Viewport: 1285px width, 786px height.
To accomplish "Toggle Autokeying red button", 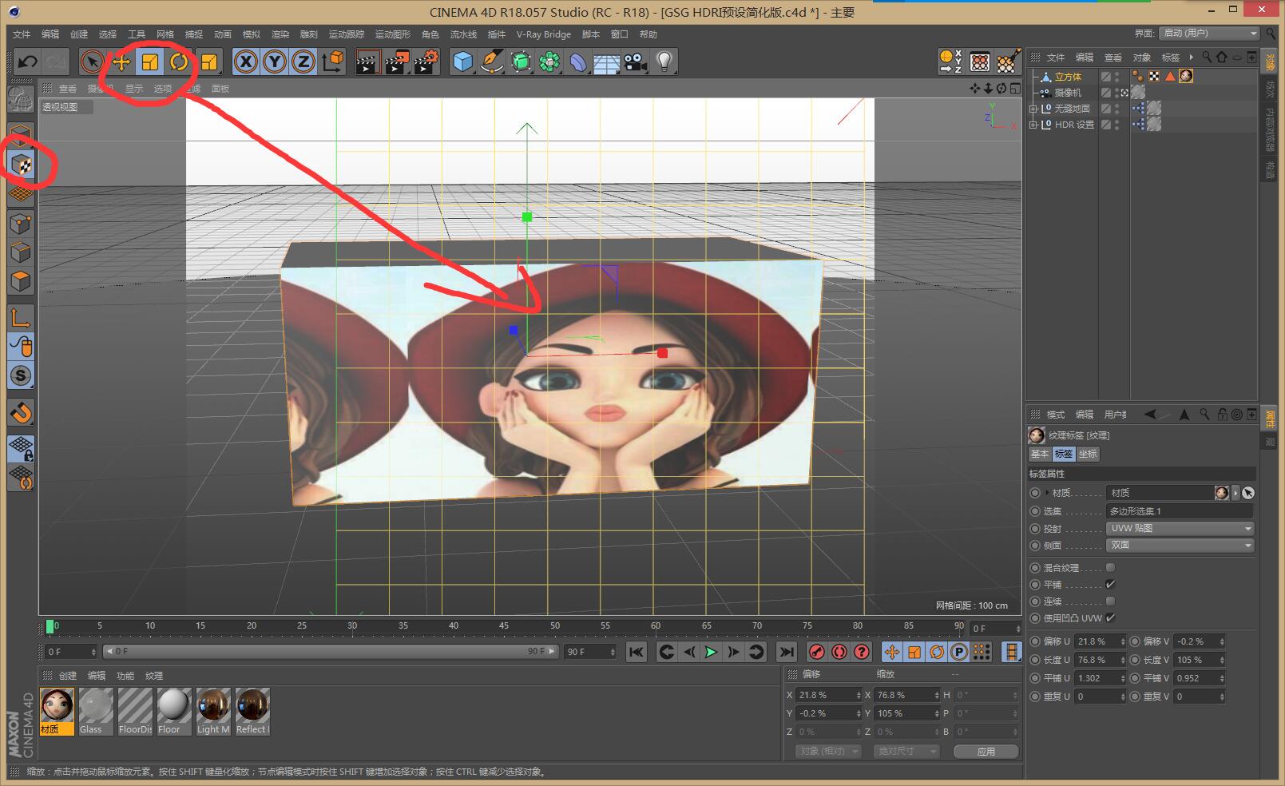I will [839, 653].
